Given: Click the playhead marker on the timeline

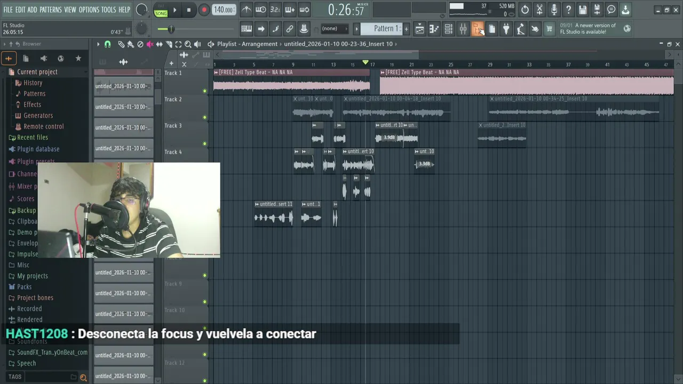Looking at the screenshot, I should (366, 63).
